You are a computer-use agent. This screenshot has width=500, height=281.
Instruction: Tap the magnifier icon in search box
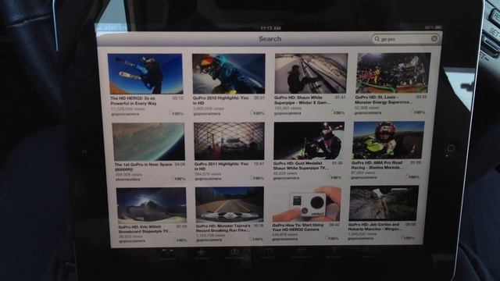tap(377, 39)
